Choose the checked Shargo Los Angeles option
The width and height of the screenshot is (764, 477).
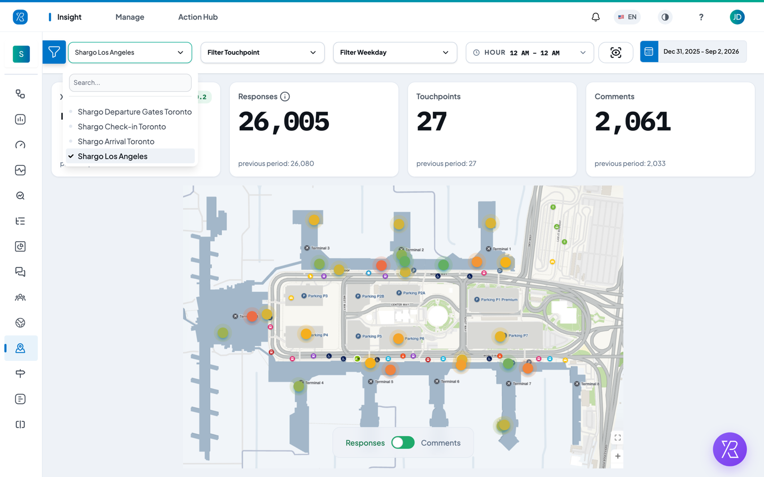click(x=130, y=156)
